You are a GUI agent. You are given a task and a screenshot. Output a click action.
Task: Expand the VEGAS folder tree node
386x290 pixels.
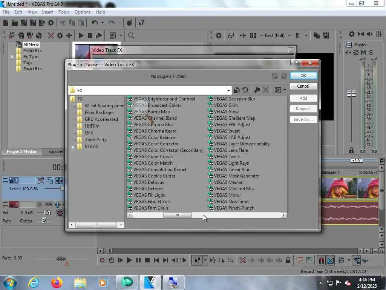tap(73, 147)
